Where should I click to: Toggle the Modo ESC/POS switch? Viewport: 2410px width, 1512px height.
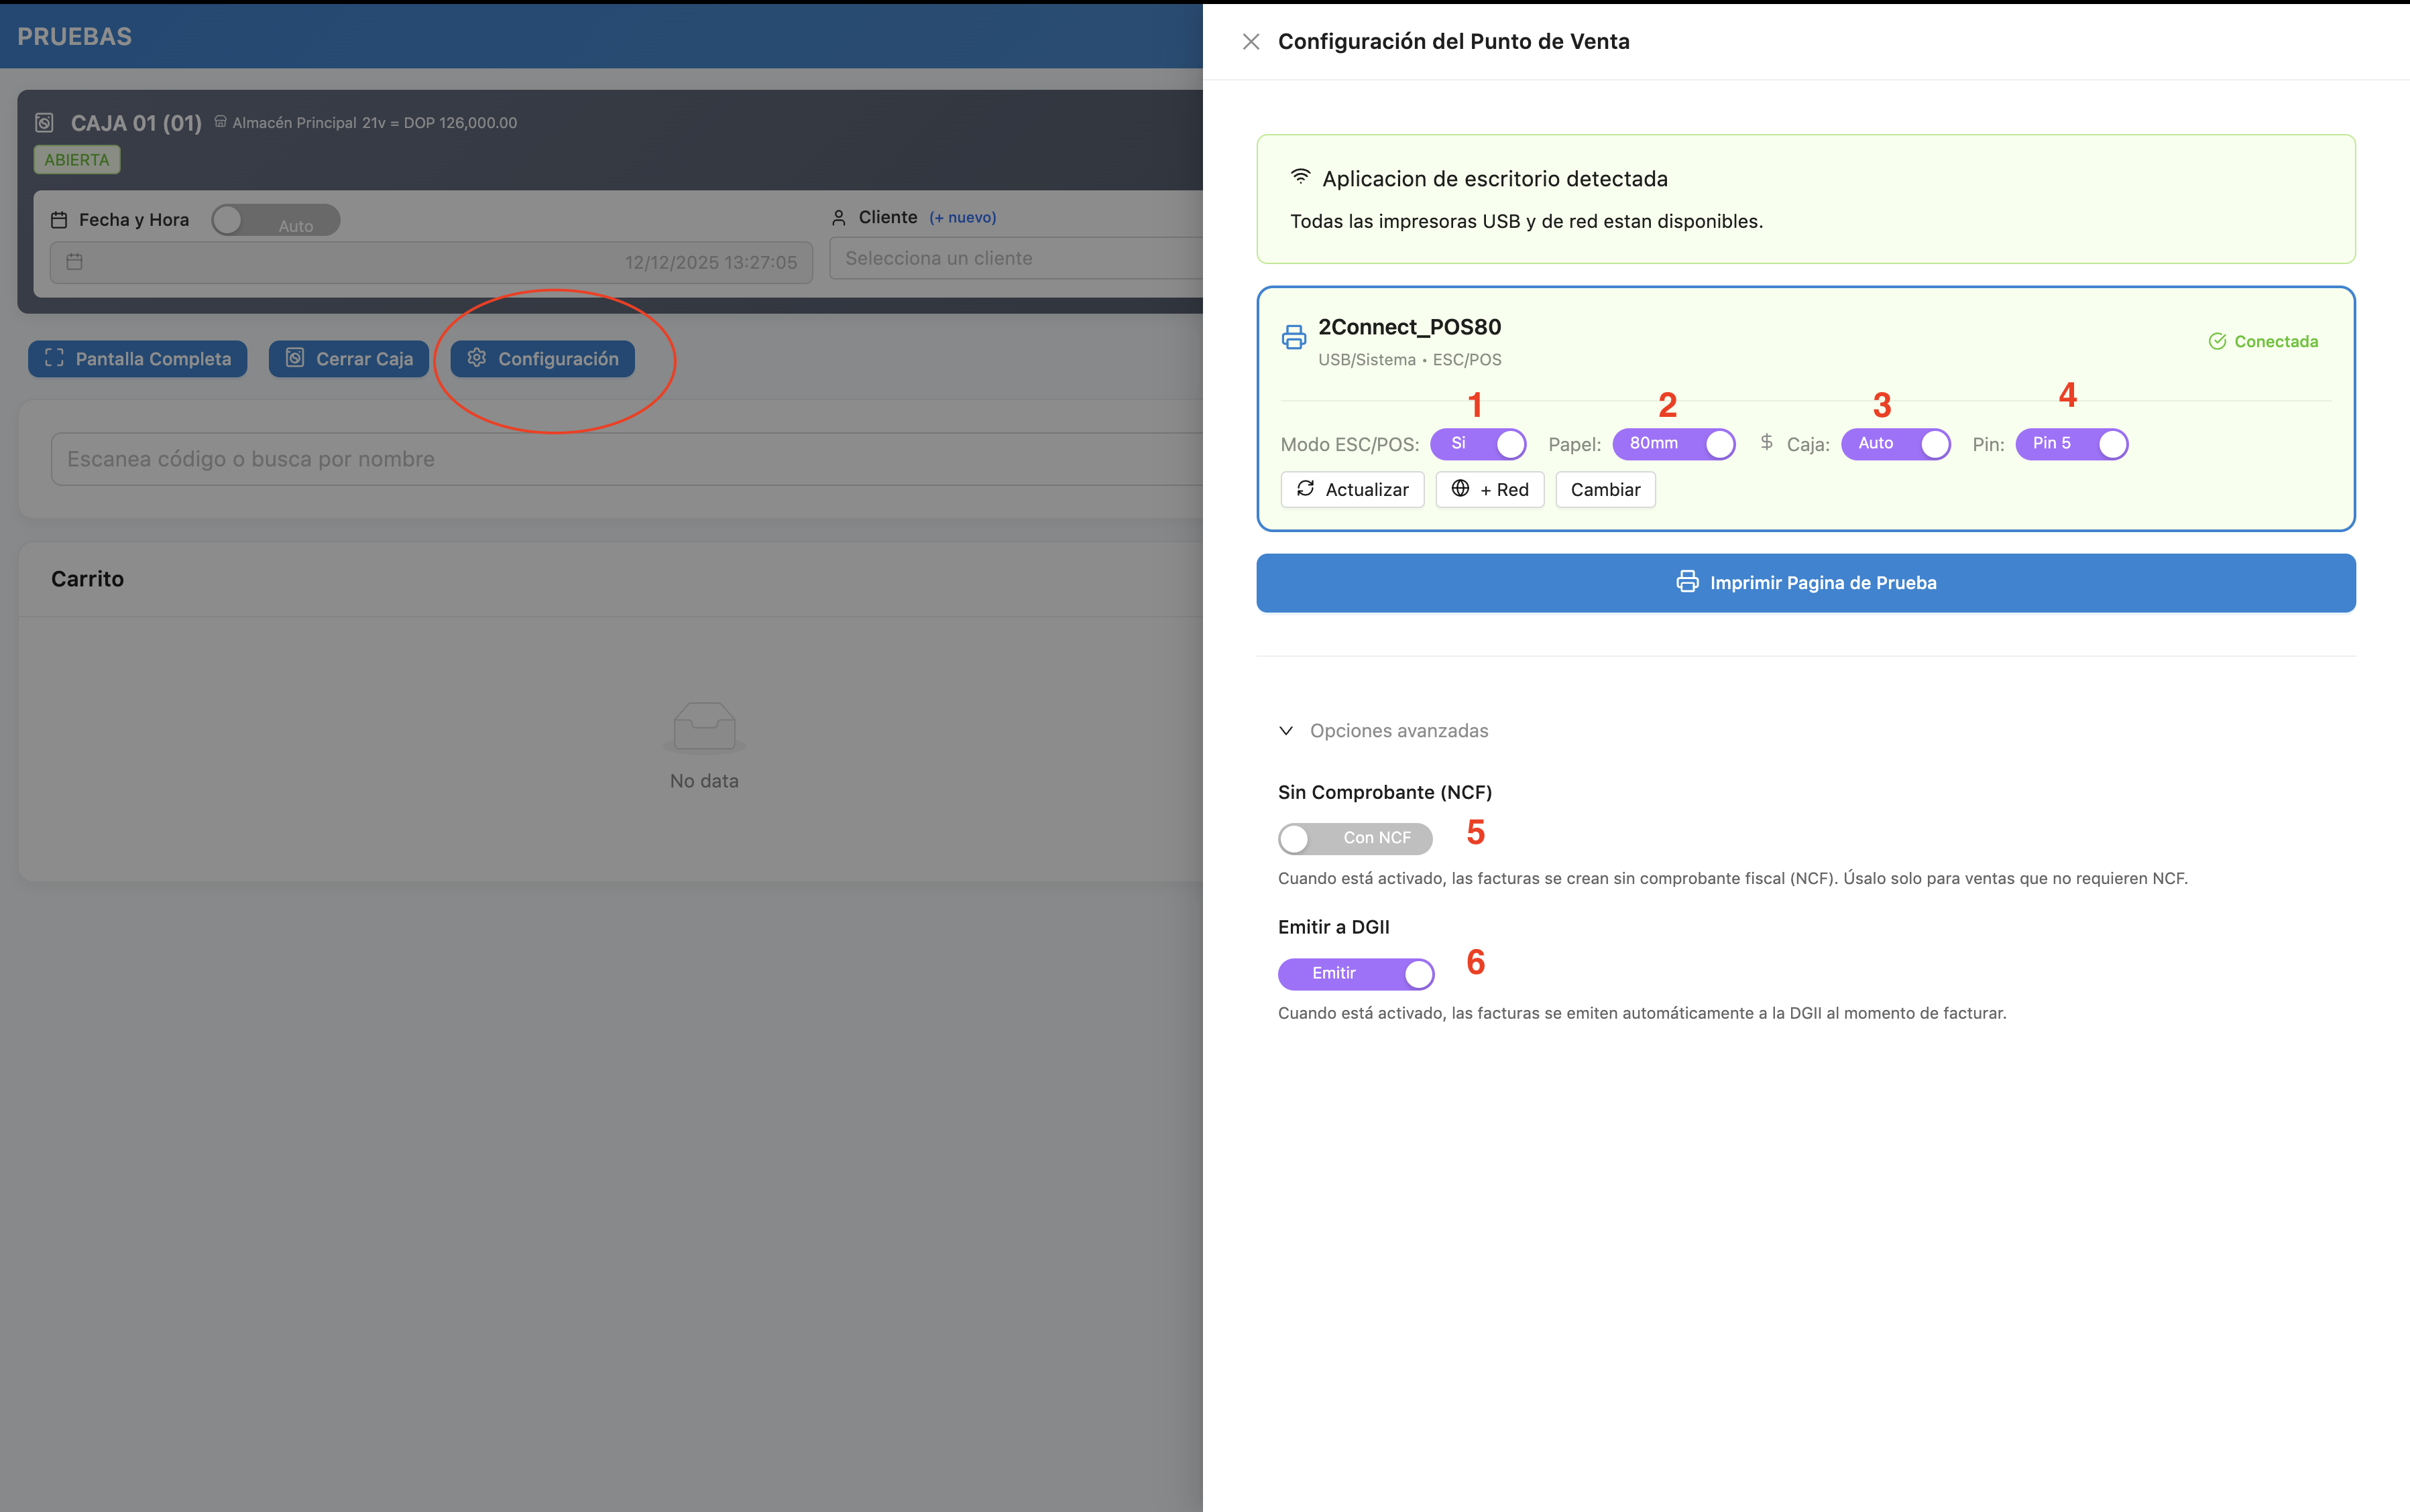click(x=1478, y=444)
